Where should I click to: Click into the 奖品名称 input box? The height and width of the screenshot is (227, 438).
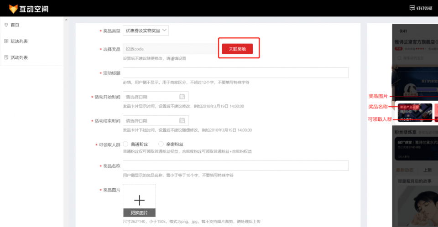point(235,166)
